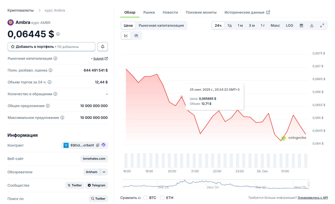Copy the contract address EQCcL...crSazV

(98, 145)
